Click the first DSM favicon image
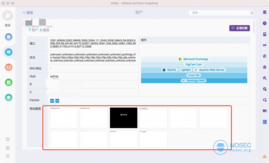 click(52, 101)
